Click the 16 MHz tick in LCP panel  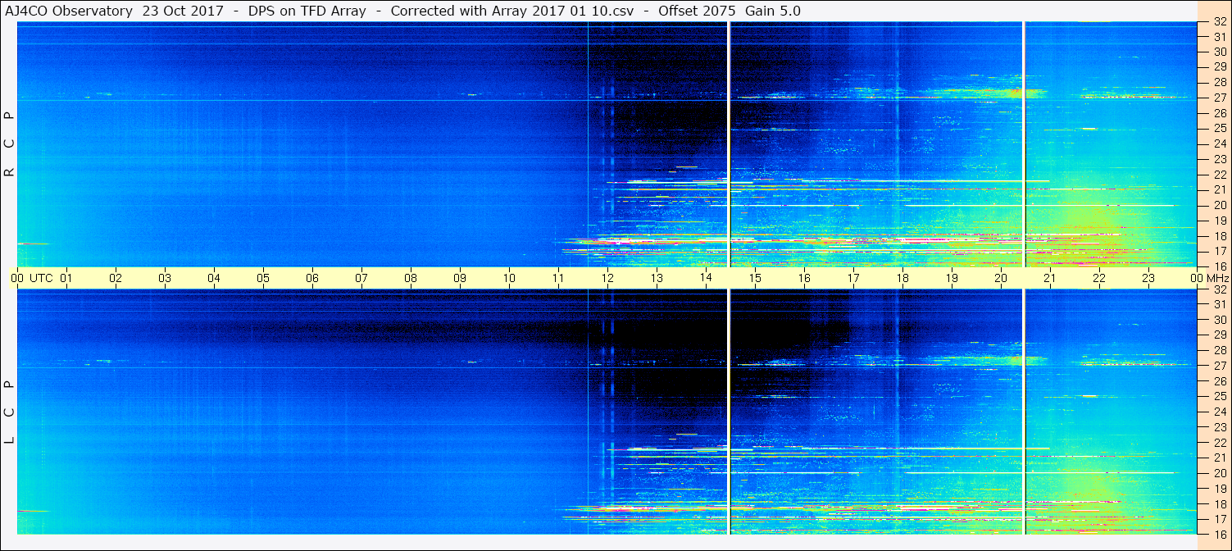click(x=1219, y=534)
